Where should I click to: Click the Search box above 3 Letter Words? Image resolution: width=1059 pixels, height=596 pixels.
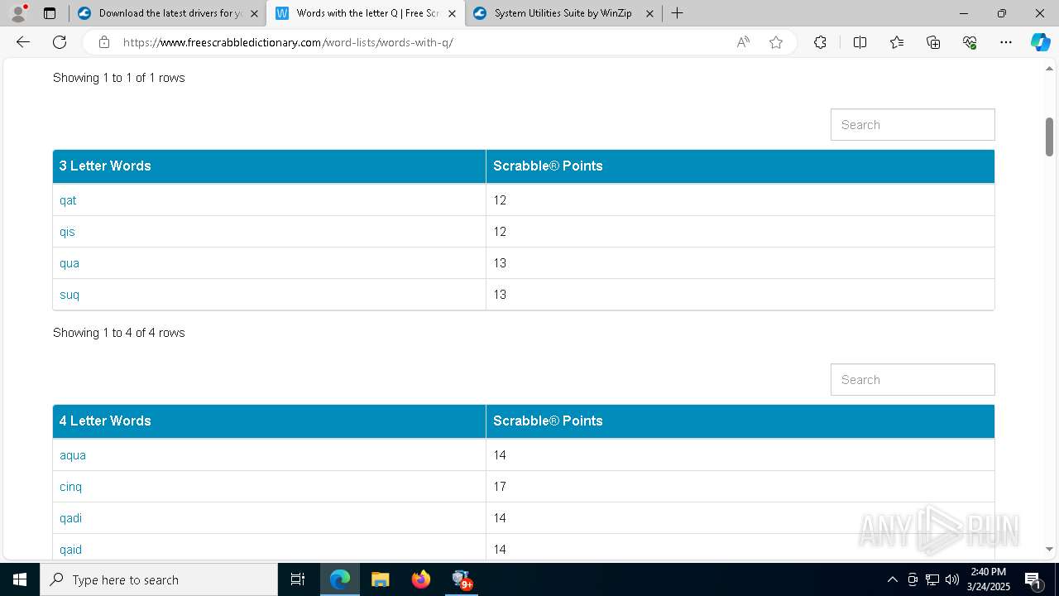click(913, 125)
